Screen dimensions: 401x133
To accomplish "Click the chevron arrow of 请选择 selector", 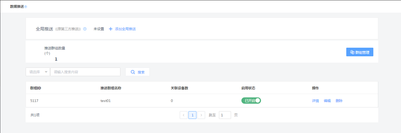I will (46, 72).
